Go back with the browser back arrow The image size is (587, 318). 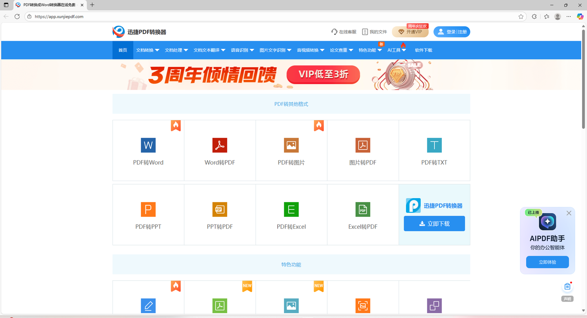(6, 16)
